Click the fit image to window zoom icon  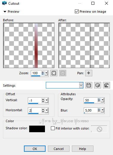pos(54,73)
